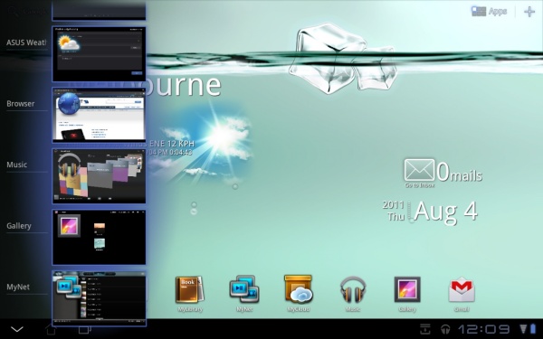
Task: Tap the Home button in system bar
Action: point(51,329)
